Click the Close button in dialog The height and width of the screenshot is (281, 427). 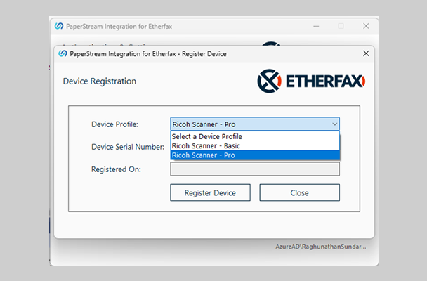pyautogui.click(x=300, y=192)
